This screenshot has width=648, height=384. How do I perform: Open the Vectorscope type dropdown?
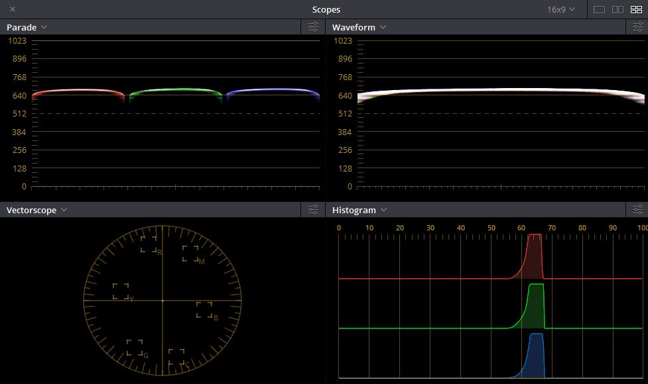point(36,210)
